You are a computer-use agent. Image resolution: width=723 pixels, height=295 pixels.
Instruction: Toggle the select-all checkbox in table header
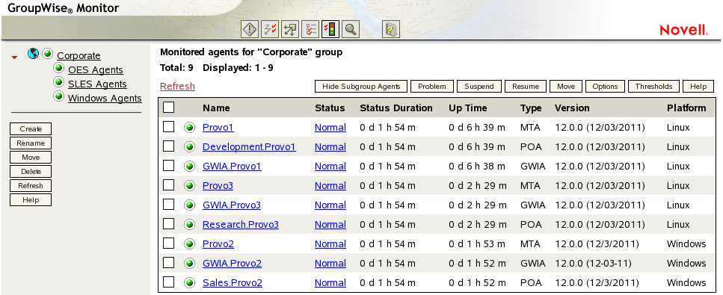tap(169, 107)
